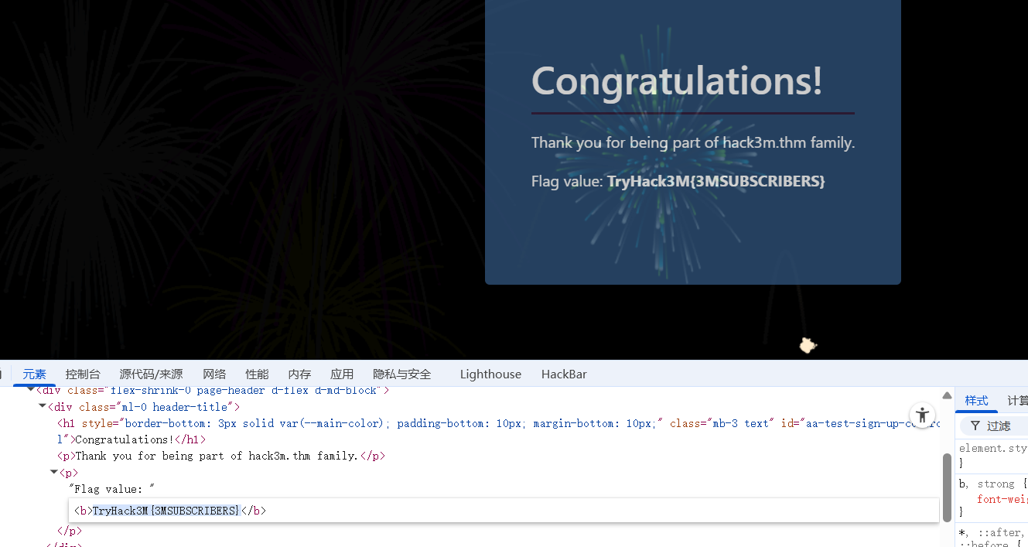The width and height of the screenshot is (1028, 547).
Task: Select the 计算 (Computed) side tab
Action: [x=1017, y=400]
